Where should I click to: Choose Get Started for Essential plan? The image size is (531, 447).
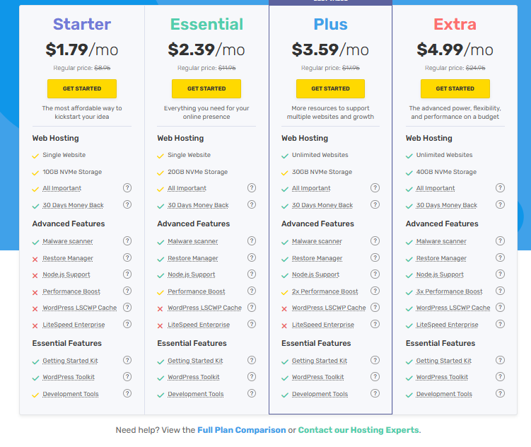206,88
